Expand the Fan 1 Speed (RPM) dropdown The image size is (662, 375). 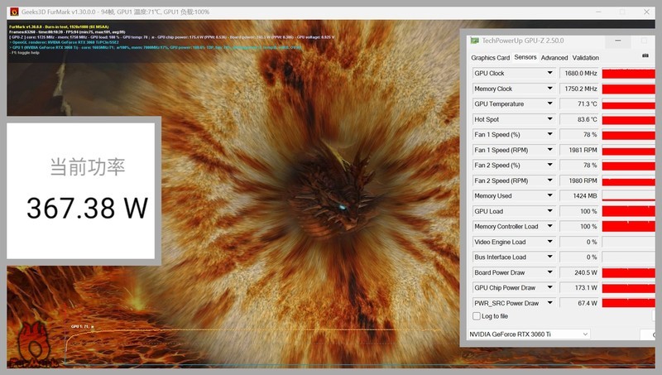tap(549, 150)
